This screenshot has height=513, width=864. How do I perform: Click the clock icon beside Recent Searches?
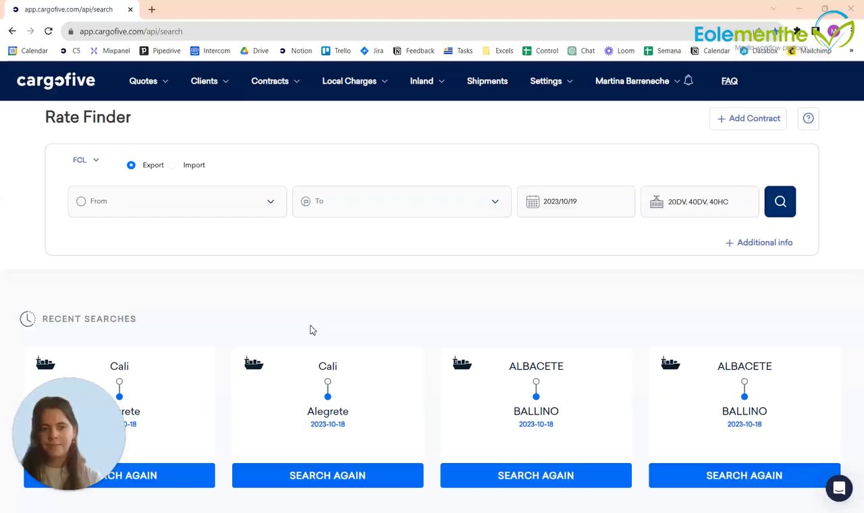(28, 319)
